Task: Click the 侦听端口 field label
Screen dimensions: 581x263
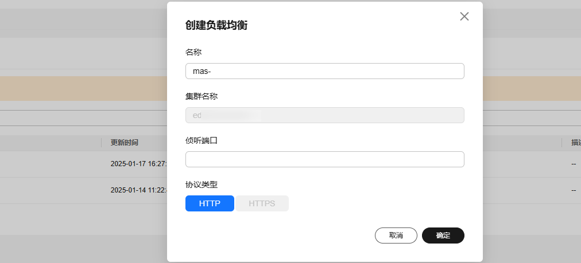Action: pos(202,140)
